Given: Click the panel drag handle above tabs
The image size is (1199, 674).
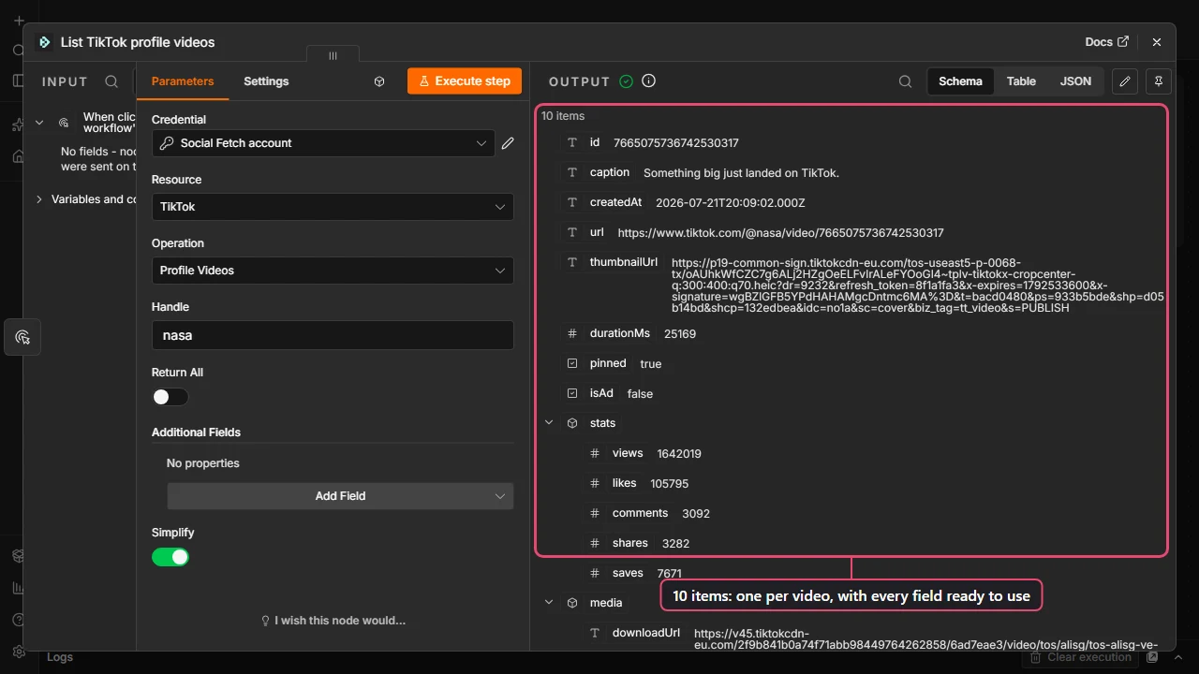Looking at the screenshot, I should pos(333,56).
